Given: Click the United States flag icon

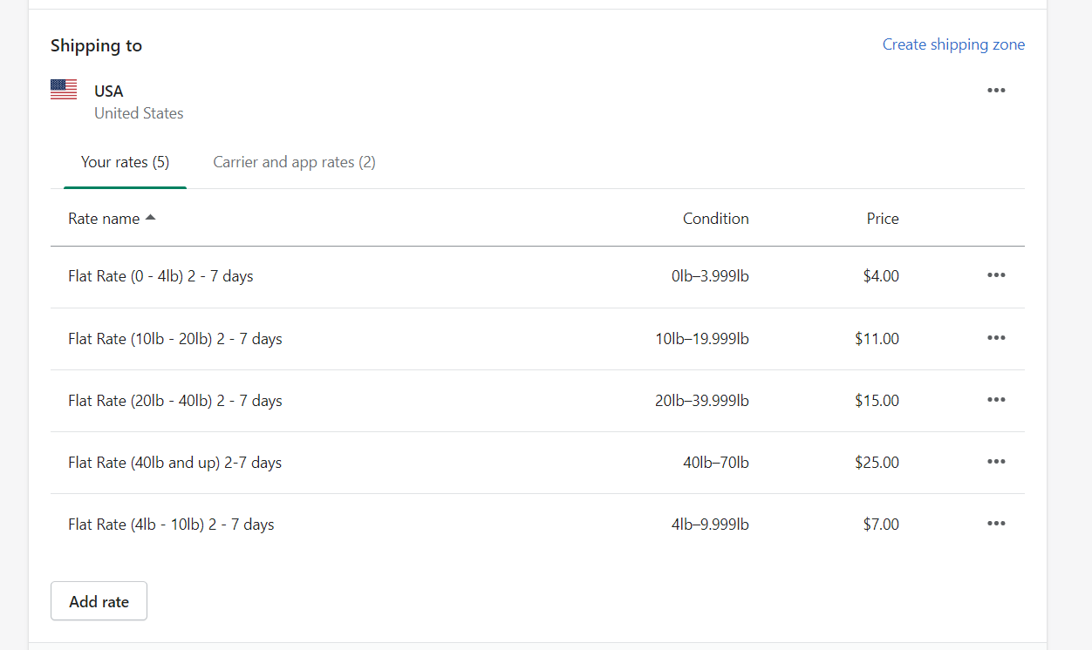Looking at the screenshot, I should coord(64,90).
